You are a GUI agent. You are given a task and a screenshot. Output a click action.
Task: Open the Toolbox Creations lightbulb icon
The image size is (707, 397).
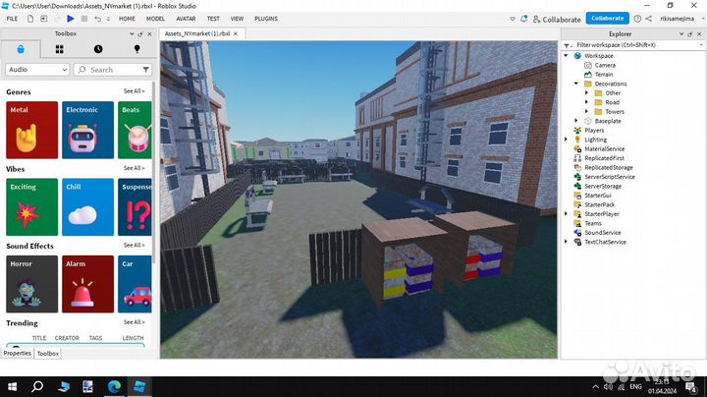tap(136, 48)
